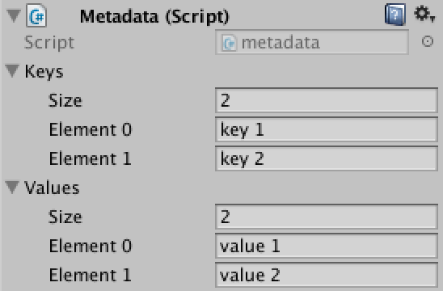
Task: Click the Values label
Action: click(52, 188)
